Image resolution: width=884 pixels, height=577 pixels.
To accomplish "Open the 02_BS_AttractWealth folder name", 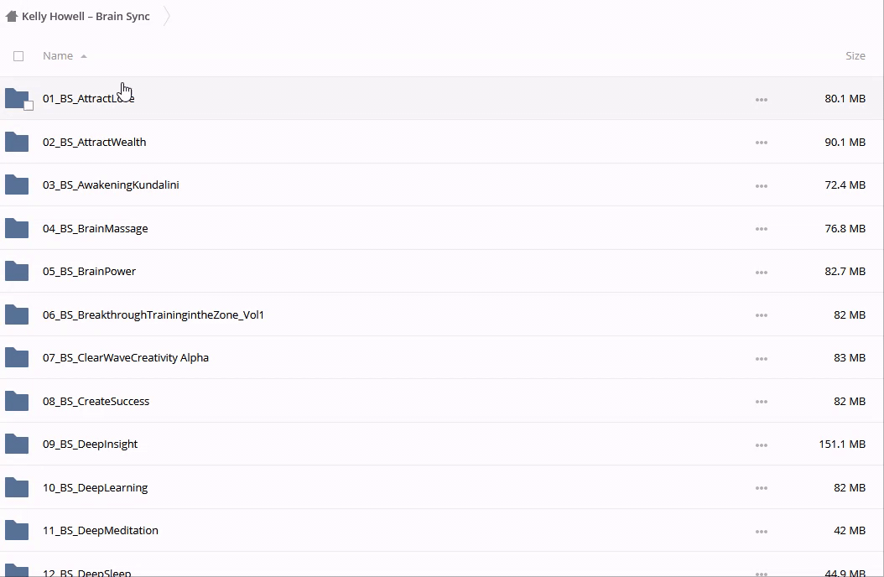I will (x=94, y=142).
